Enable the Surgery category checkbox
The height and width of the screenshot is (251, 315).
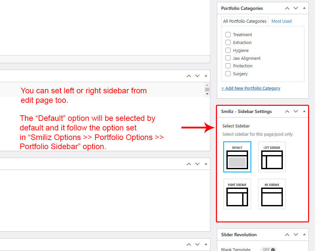(228, 74)
